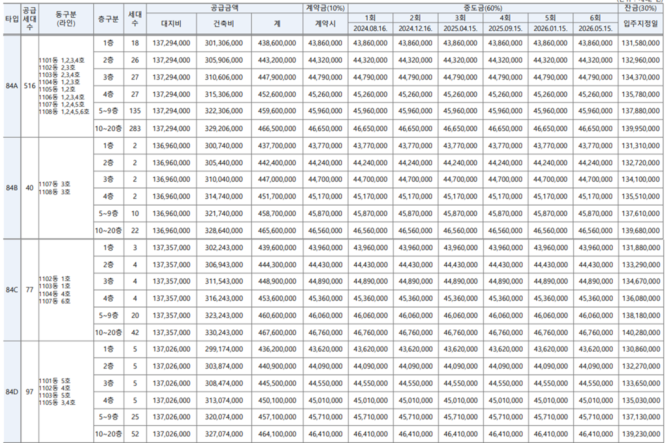Click balance amount 140,280,000
The image size is (668, 443).
click(x=641, y=333)
